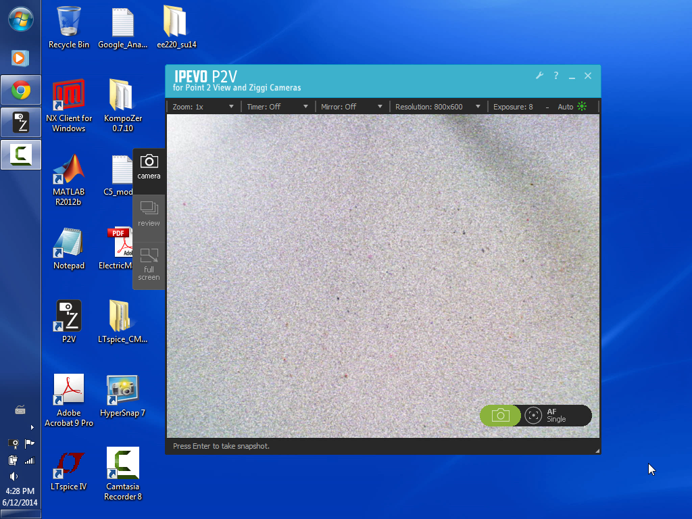Open Google Chrome from the taskbar
This screenshot has height=519, width=692.
click(21, 90)
